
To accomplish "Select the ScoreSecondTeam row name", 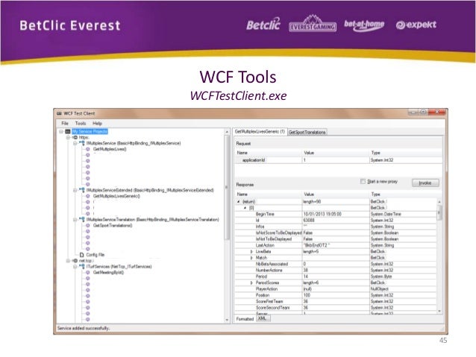I will click(272, 308).
